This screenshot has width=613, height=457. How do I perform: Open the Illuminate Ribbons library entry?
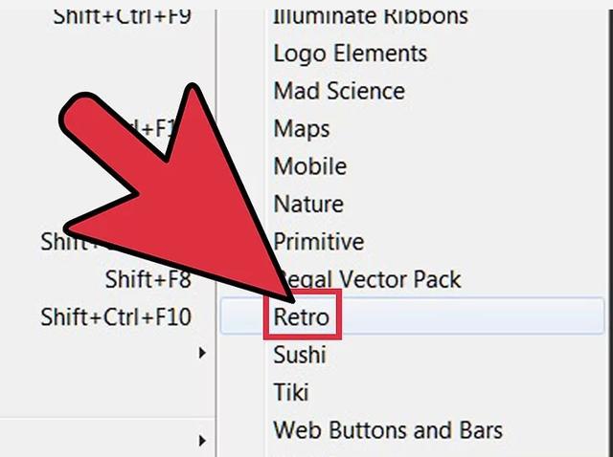[x=371, y=16]
